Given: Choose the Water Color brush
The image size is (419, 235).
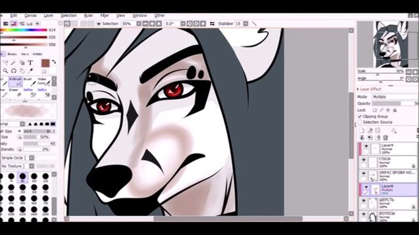Looking at the screenshot, I should click(43, 82).
